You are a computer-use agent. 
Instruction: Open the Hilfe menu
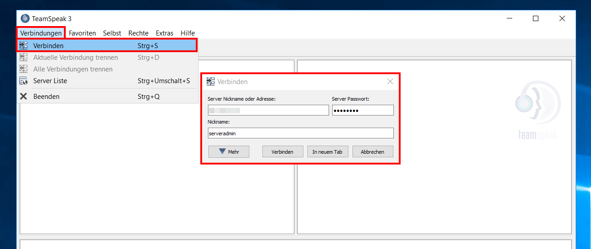tap(188, 33)
